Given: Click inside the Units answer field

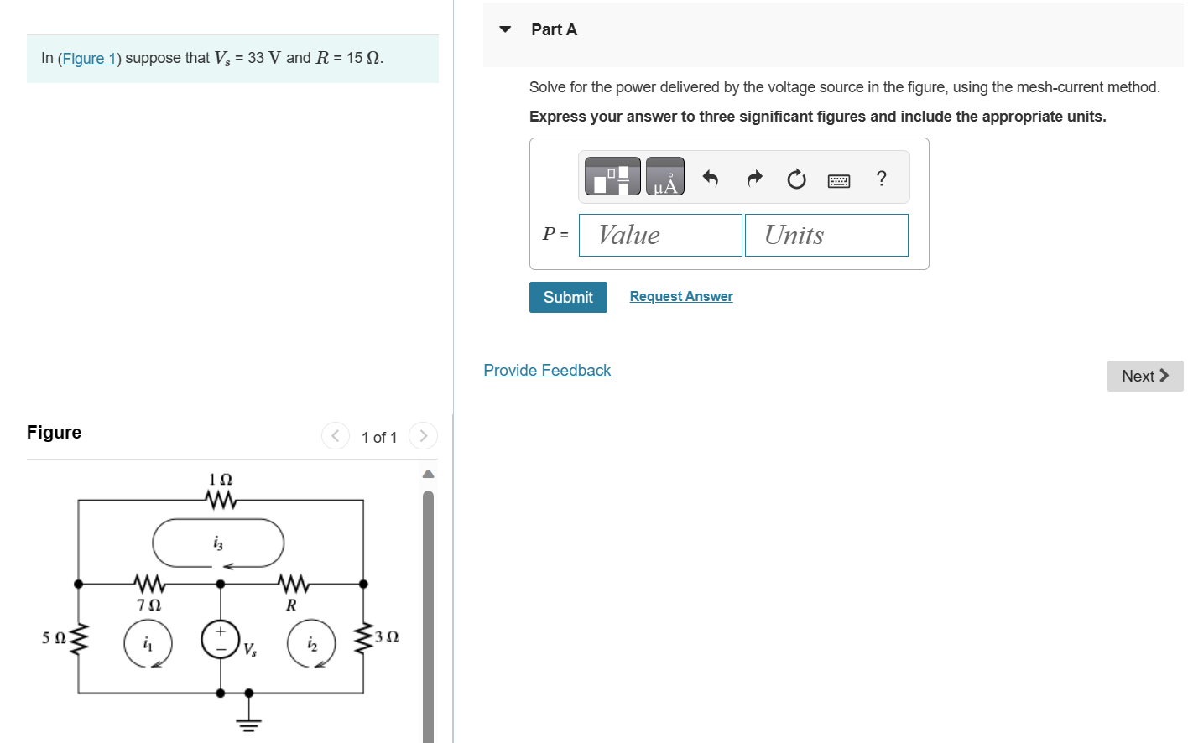Looking at the screenshot, I should coord(826,235).
